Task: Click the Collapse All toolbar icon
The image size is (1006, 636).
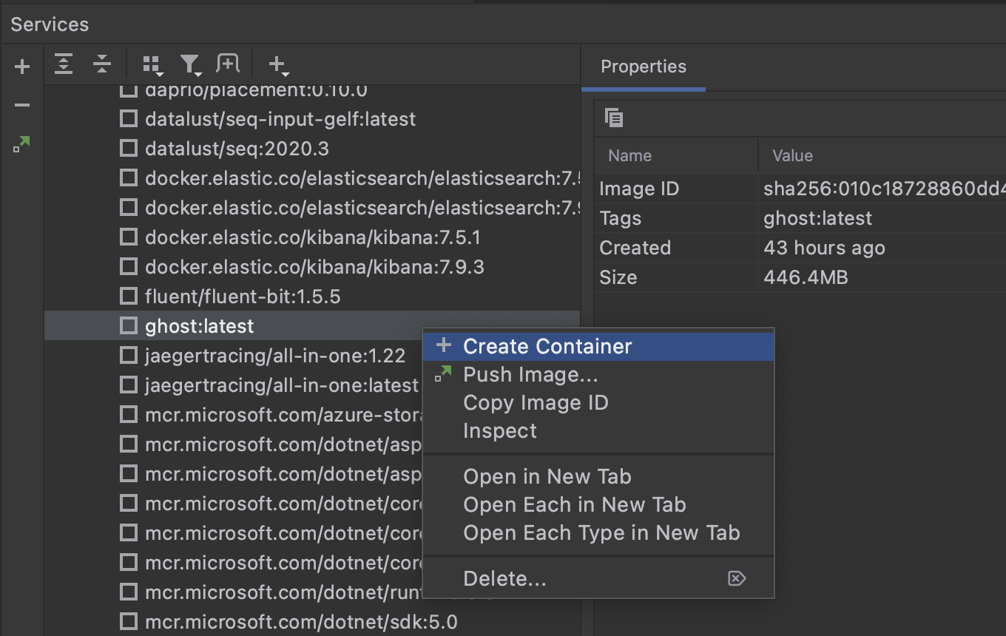Action: point(102,65)
